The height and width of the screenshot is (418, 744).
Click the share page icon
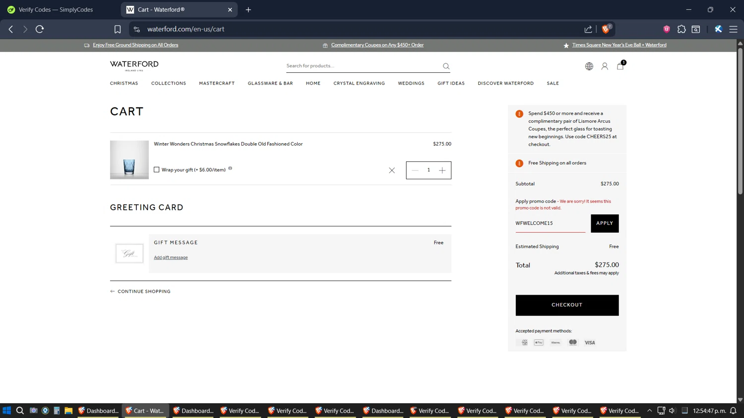click(x=588, y=29)
